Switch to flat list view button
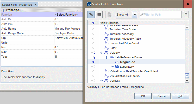This screenshot has height=104, width=194. click(99, 15)
